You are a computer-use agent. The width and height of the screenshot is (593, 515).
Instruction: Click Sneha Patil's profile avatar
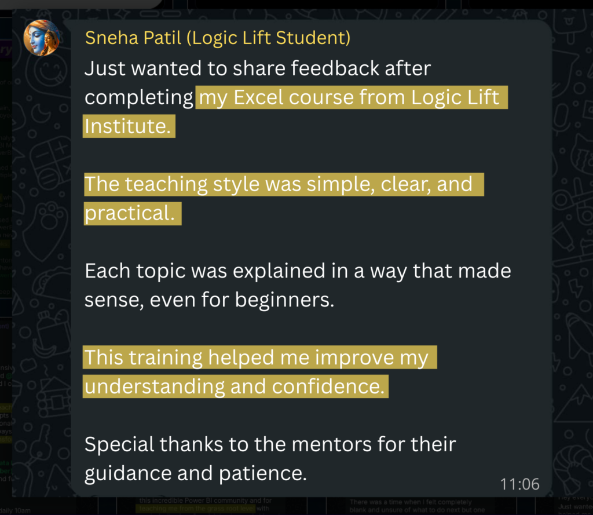(42, 38)
